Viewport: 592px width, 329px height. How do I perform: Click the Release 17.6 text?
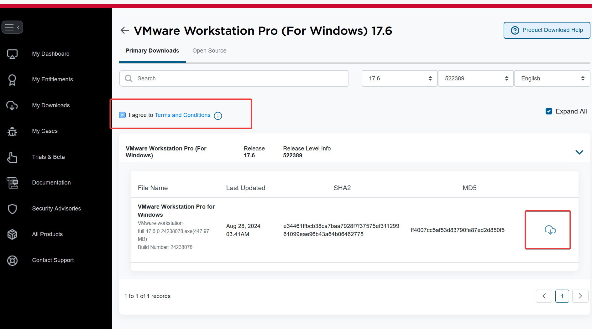pos(254,152)
